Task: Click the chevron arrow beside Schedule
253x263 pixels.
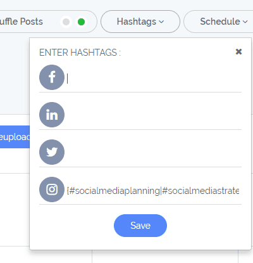Action: [x=245, y=22]
